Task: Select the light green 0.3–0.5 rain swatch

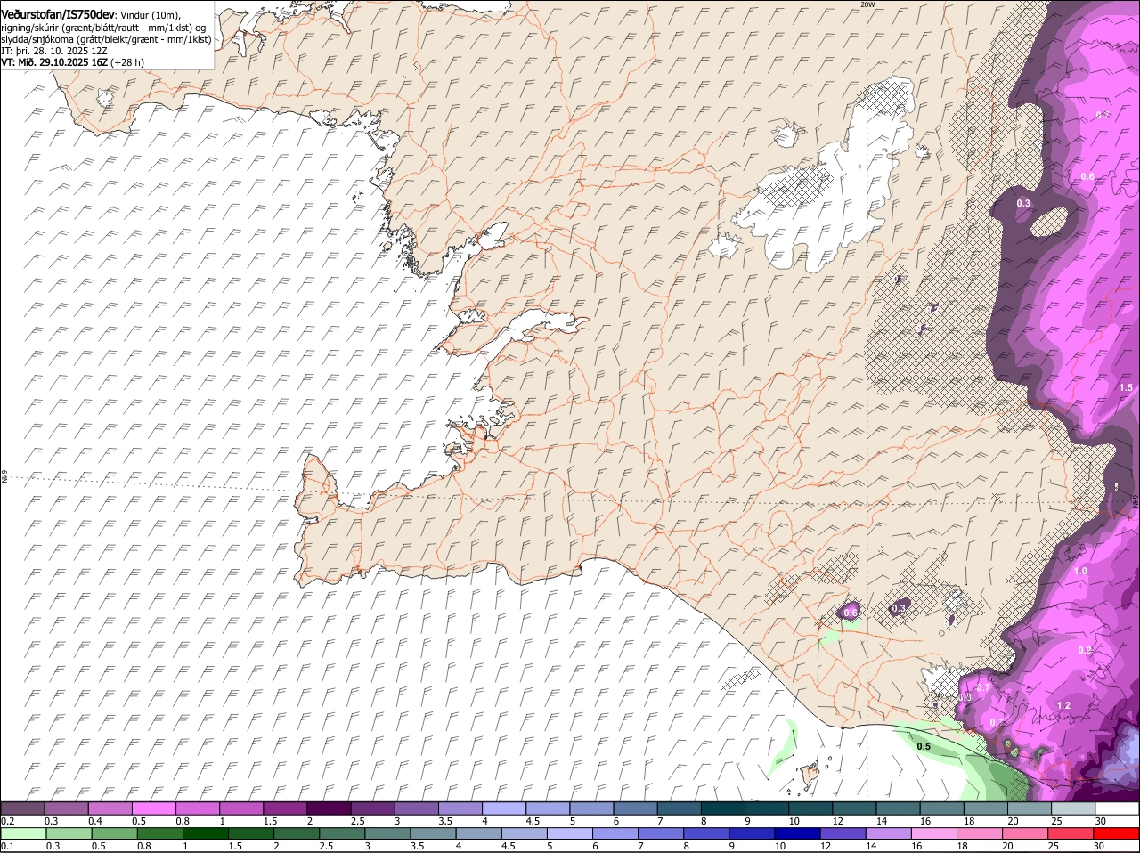Action: click(x=68, y=833)
